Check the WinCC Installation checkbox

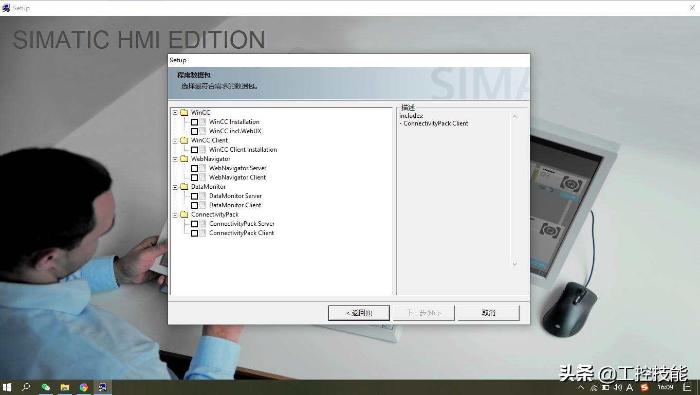pos(194,121)
